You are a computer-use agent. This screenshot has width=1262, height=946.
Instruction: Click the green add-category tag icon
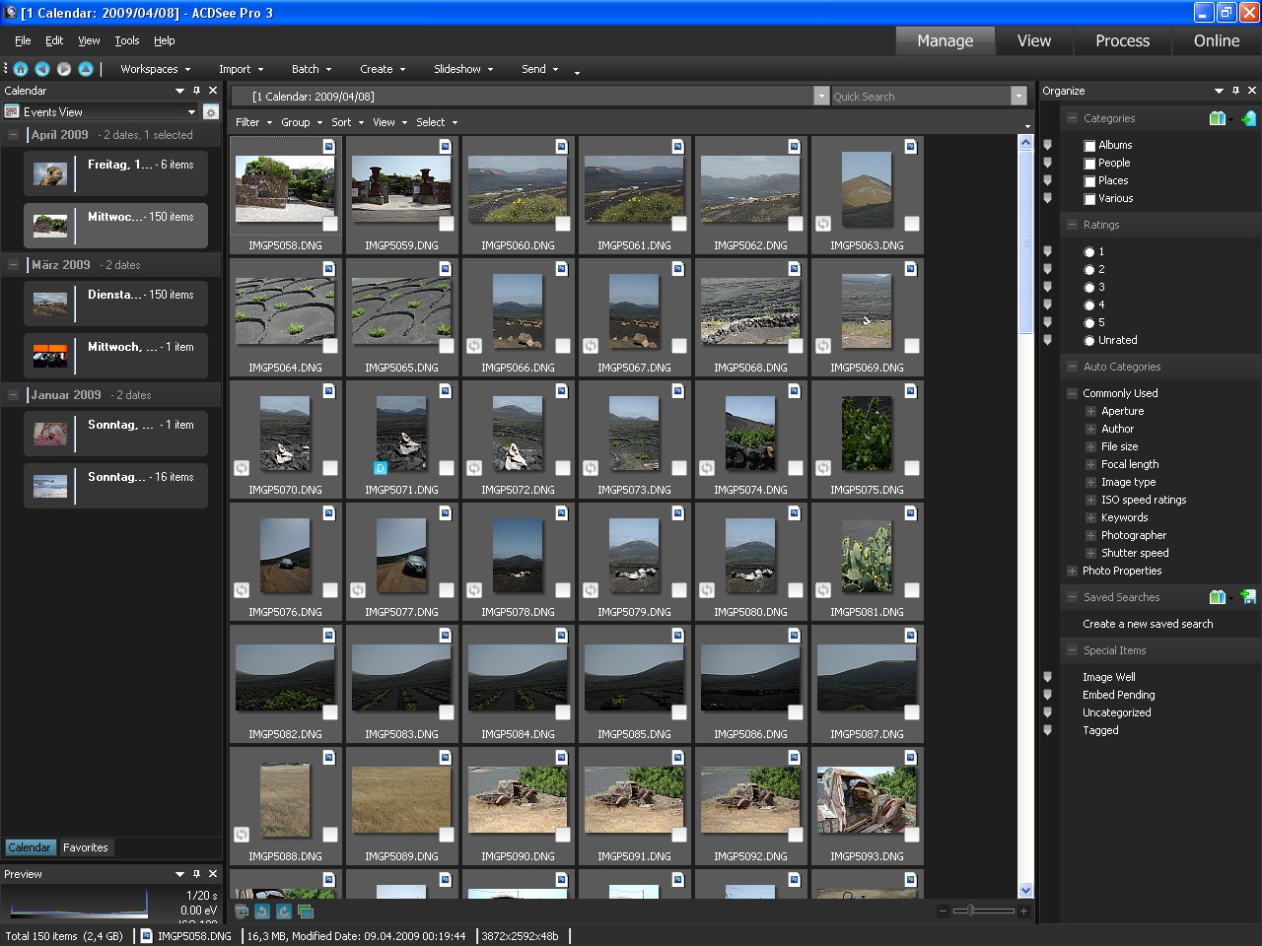tap(1248, 117)
